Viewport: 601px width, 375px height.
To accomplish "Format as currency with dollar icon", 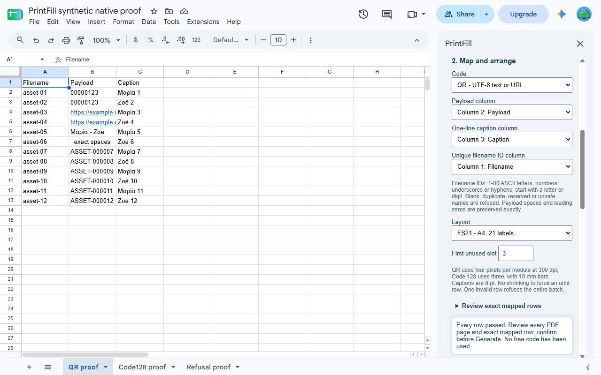I will (x=136, y=40).
